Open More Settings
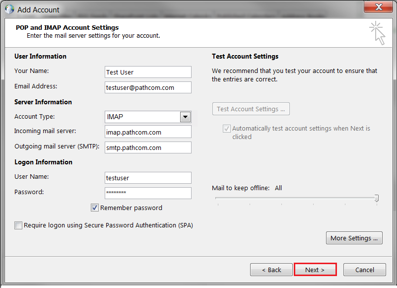The width and height of the screenshot is (397, 288). tap(354, 238)
